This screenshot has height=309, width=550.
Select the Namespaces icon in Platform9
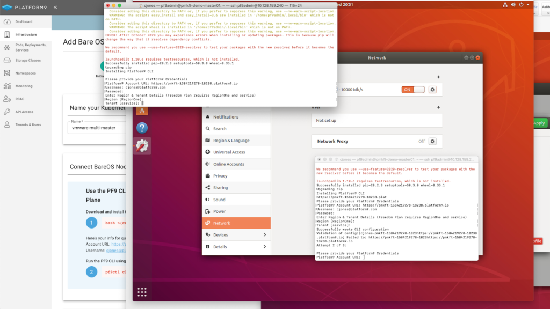tap(8, 73)
